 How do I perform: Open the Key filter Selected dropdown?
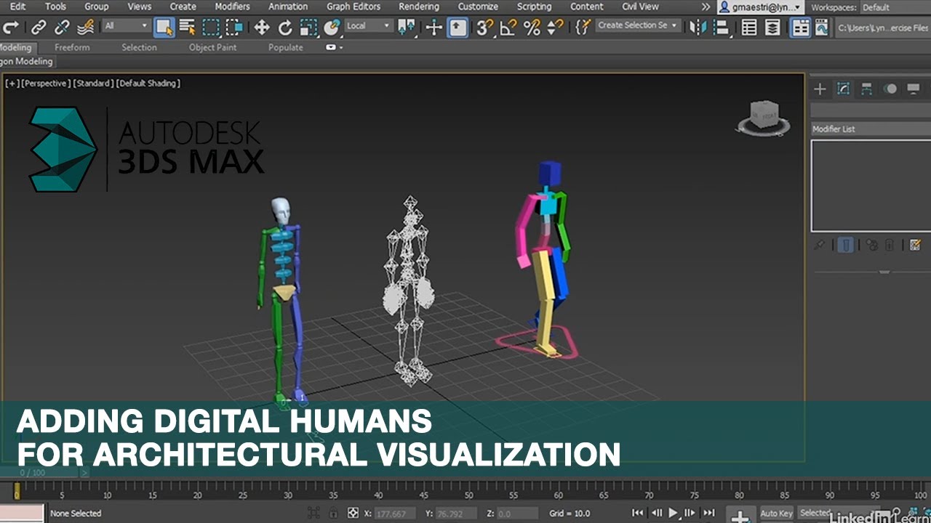839,513
